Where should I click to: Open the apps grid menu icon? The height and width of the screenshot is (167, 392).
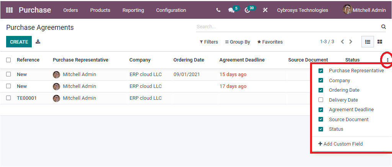9,10
